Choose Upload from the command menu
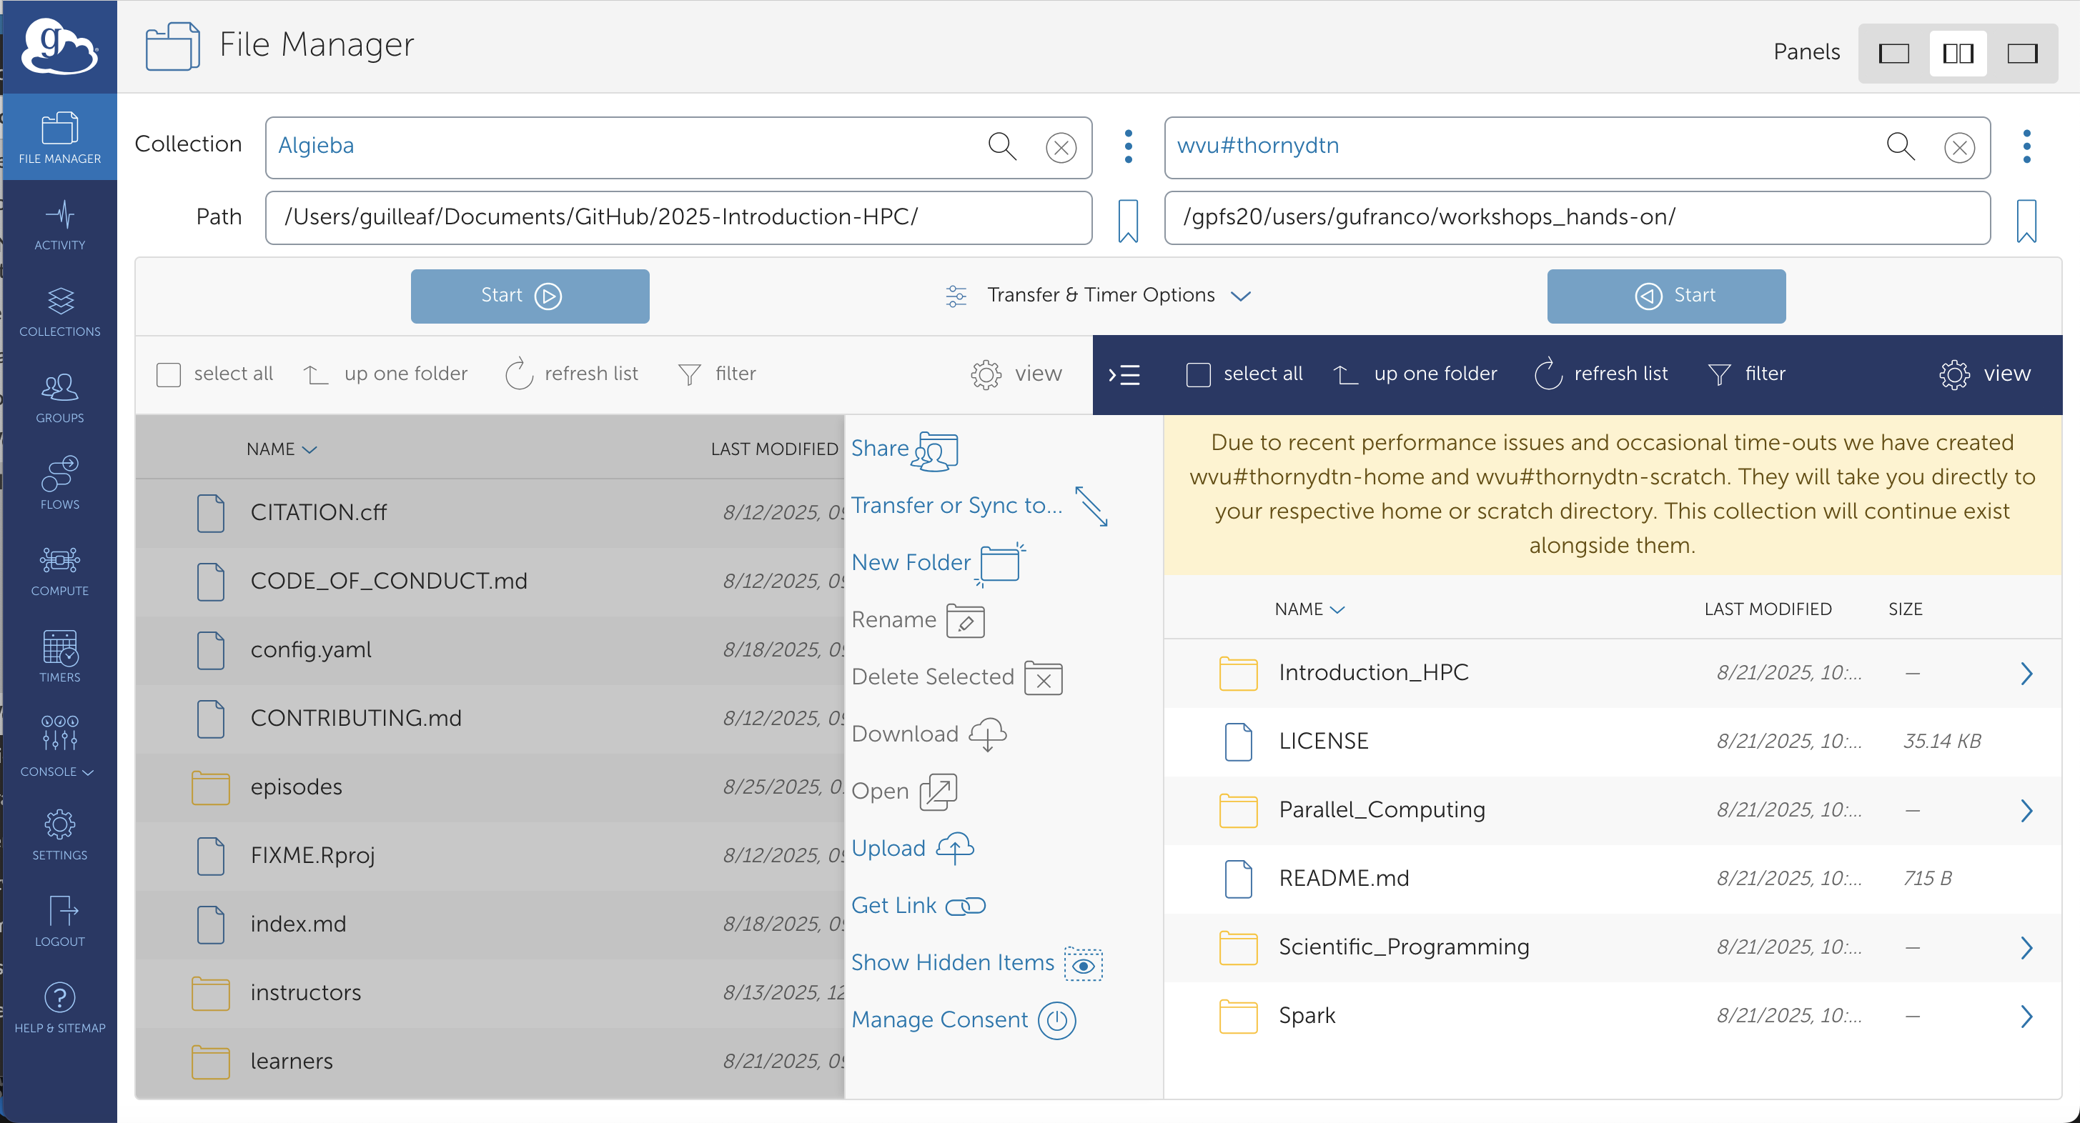 pos(913,849)
